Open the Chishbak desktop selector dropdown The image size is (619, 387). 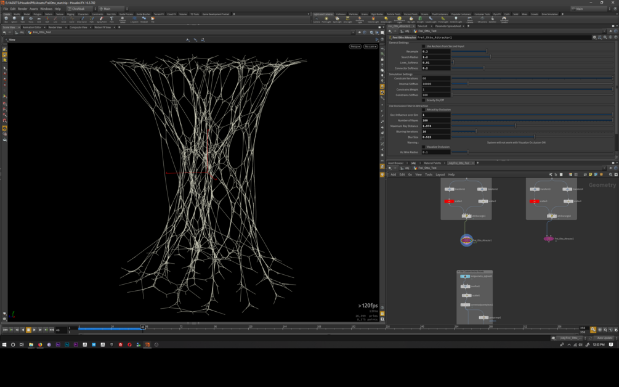tap(80, 9)
